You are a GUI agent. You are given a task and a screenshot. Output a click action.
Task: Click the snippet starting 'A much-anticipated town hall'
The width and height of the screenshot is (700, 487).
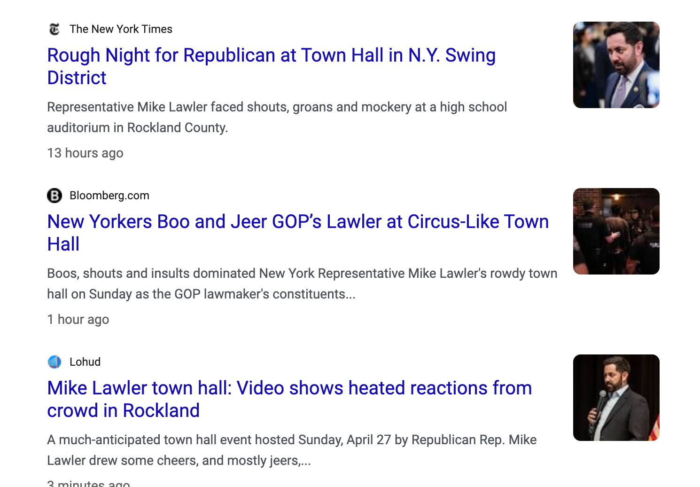click(291, 450)
